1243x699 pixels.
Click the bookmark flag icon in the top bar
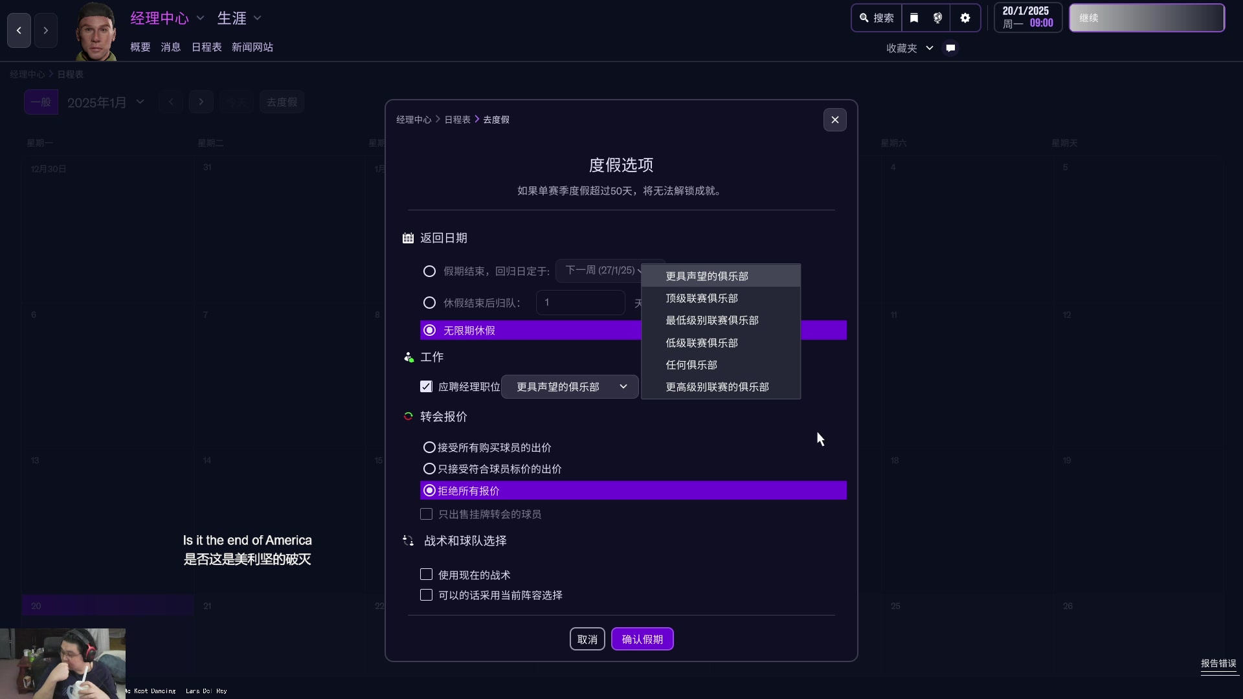coord(913,17)
